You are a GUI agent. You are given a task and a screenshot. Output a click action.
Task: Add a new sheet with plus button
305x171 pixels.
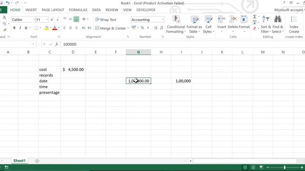[37, 161]
